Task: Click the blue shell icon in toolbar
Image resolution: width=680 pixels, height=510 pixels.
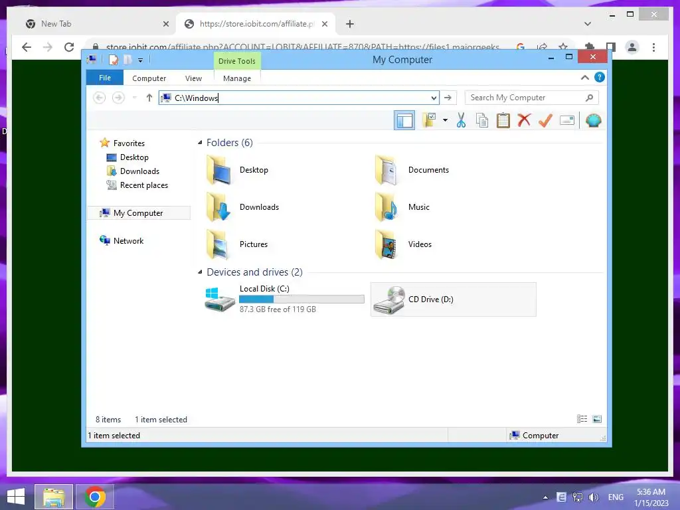Action: (x=593, y=120)
